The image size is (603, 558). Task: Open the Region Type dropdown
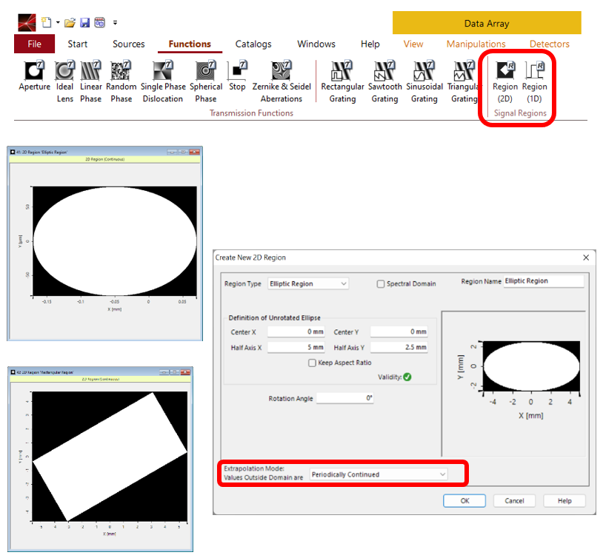(x=307, y=283)
